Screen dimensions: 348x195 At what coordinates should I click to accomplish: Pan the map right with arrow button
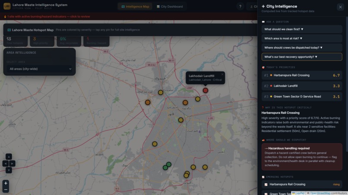click(x=12, y=164)
